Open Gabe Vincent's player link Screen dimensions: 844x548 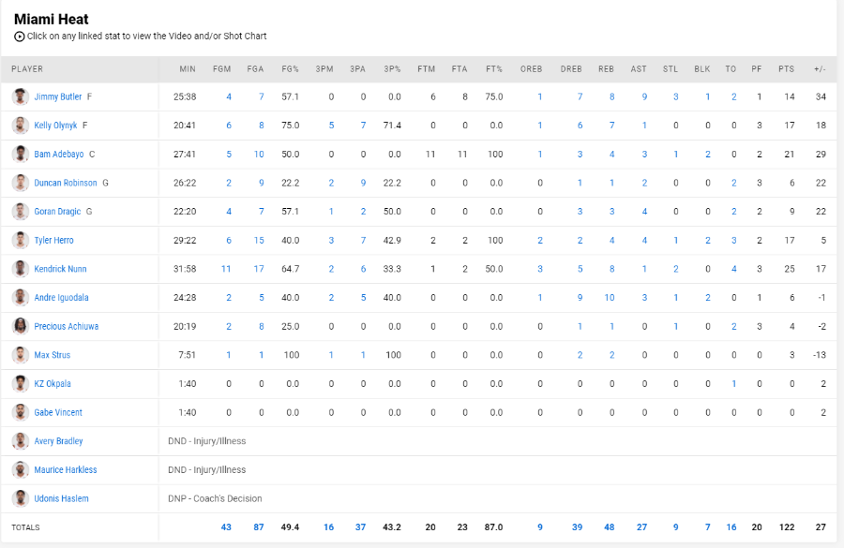[x=58, y=412]
